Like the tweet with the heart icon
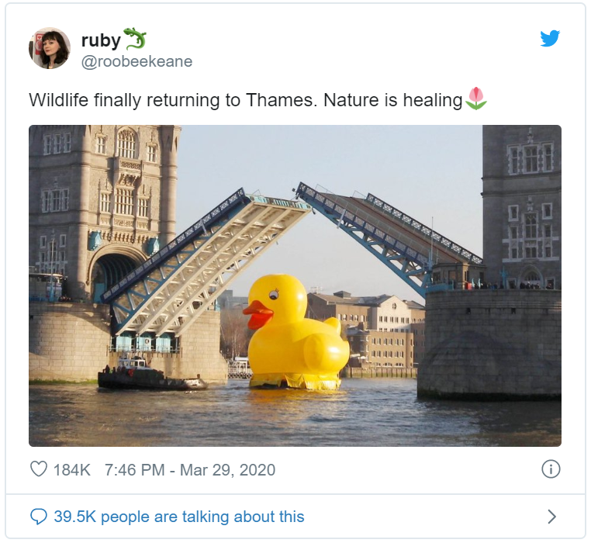This screenshot has width=591, height=543. point(39,469)
